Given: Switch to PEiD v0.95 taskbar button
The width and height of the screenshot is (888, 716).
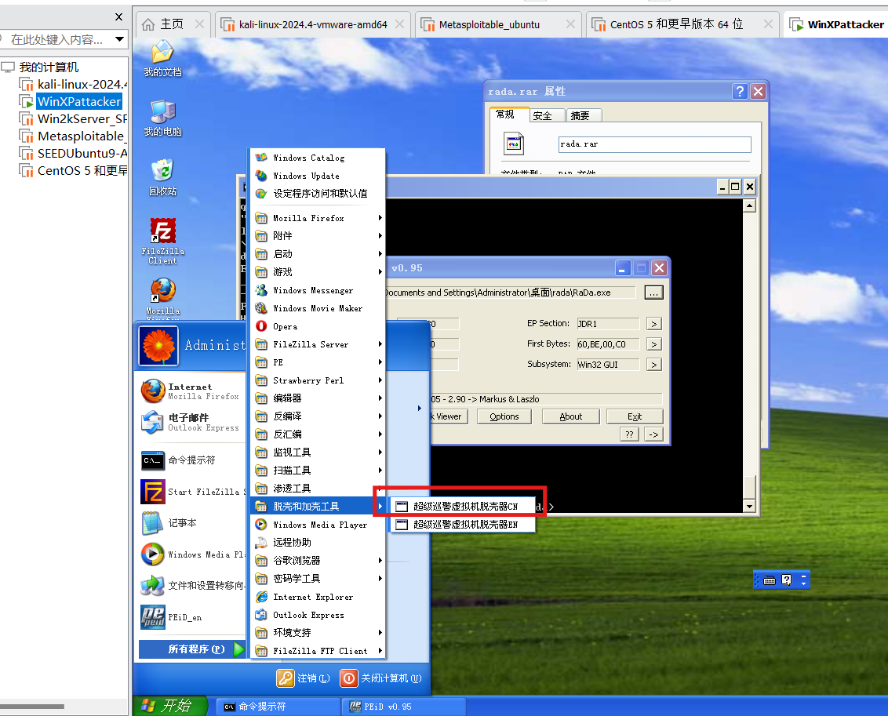Looking at the screenshot, I should point(403,707).
